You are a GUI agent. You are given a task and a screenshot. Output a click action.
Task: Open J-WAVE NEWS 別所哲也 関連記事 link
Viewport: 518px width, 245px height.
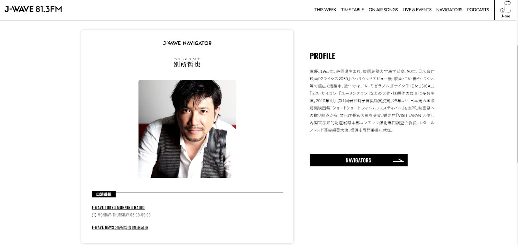(120, 228)
